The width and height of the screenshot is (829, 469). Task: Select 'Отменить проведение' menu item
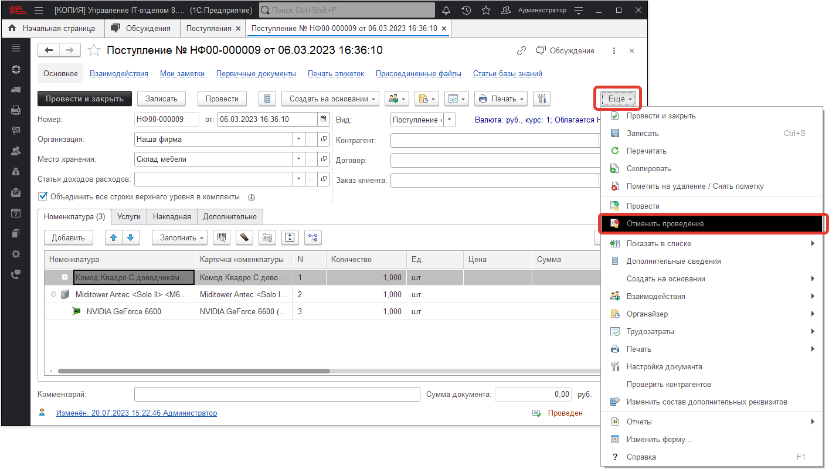pyautogui.click(x=665, y=223)
